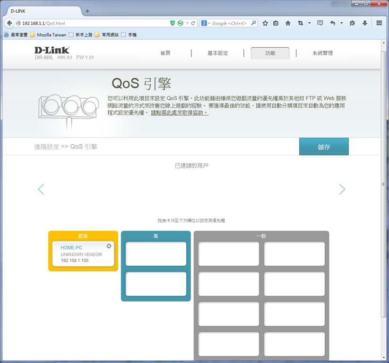This screenshot has height=363, width=389.
Task: Go to browser home page icon
Action: click(288, 23)
